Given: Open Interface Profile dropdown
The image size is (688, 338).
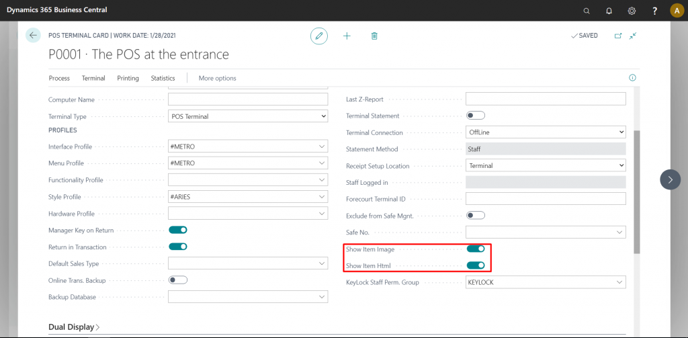Looking at the screenshot, I should (x=322, y=146).
